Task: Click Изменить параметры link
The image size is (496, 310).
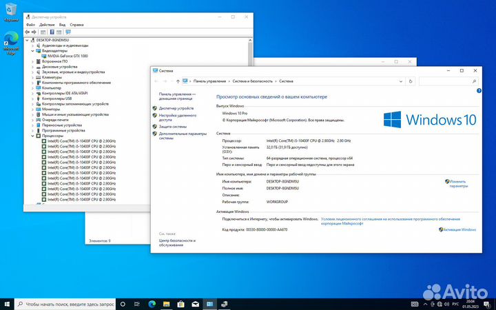Action: pyautogui.click(x=458, y=184)
